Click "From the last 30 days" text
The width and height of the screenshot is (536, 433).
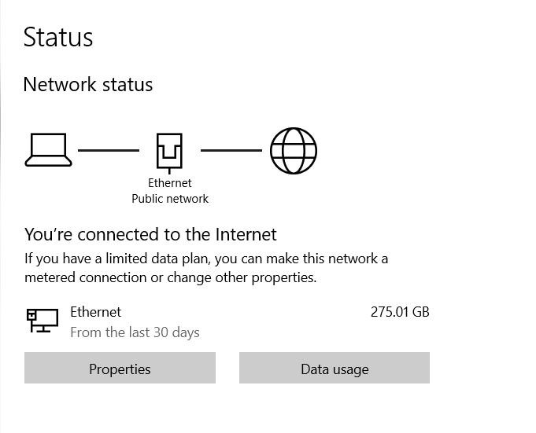135,332
